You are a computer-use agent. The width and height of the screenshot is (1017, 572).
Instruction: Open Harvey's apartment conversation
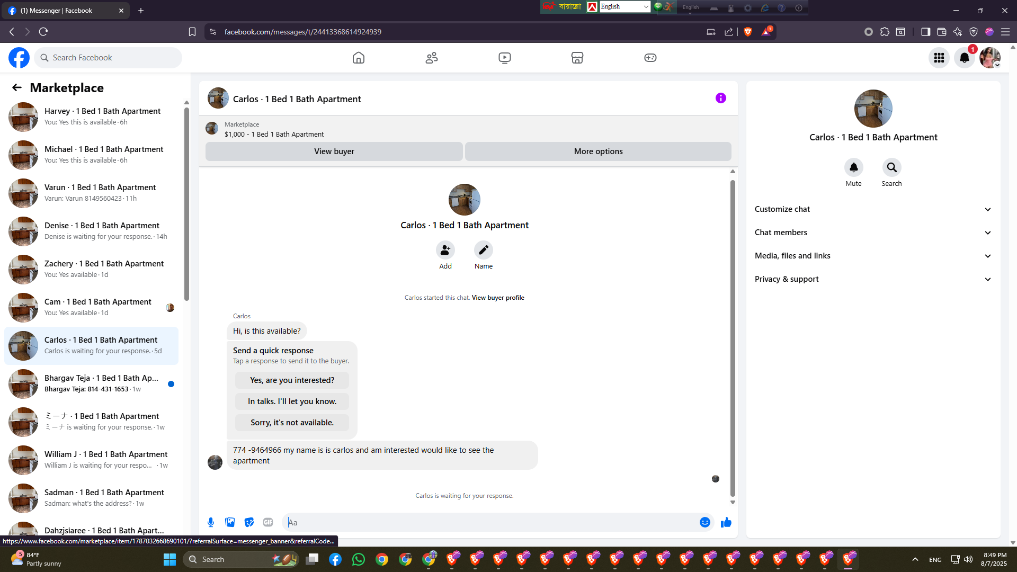[x=91, y=117]
